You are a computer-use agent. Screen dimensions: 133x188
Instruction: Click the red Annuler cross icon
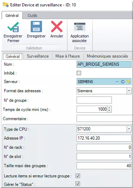pos(57,27)
